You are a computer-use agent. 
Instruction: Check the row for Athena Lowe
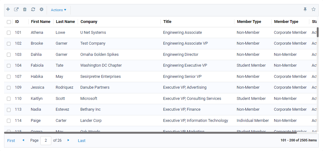(x=9, y=33)
